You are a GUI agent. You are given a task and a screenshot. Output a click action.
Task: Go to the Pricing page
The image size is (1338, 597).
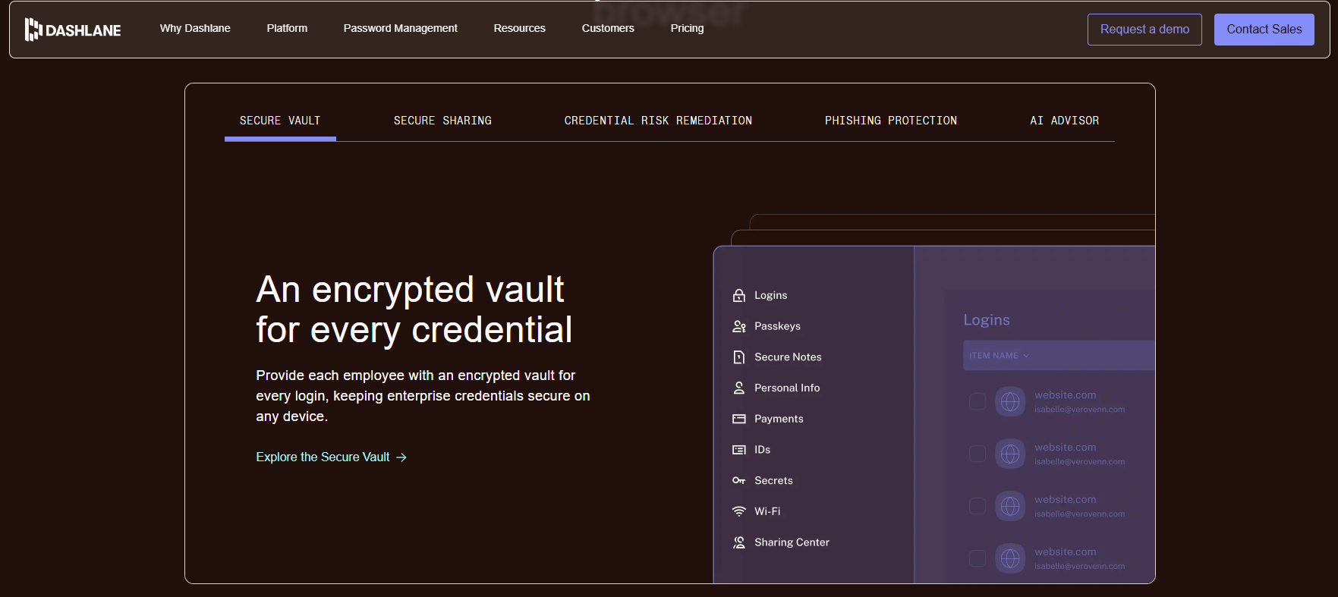pyautogui.click(x=687, y=28)
